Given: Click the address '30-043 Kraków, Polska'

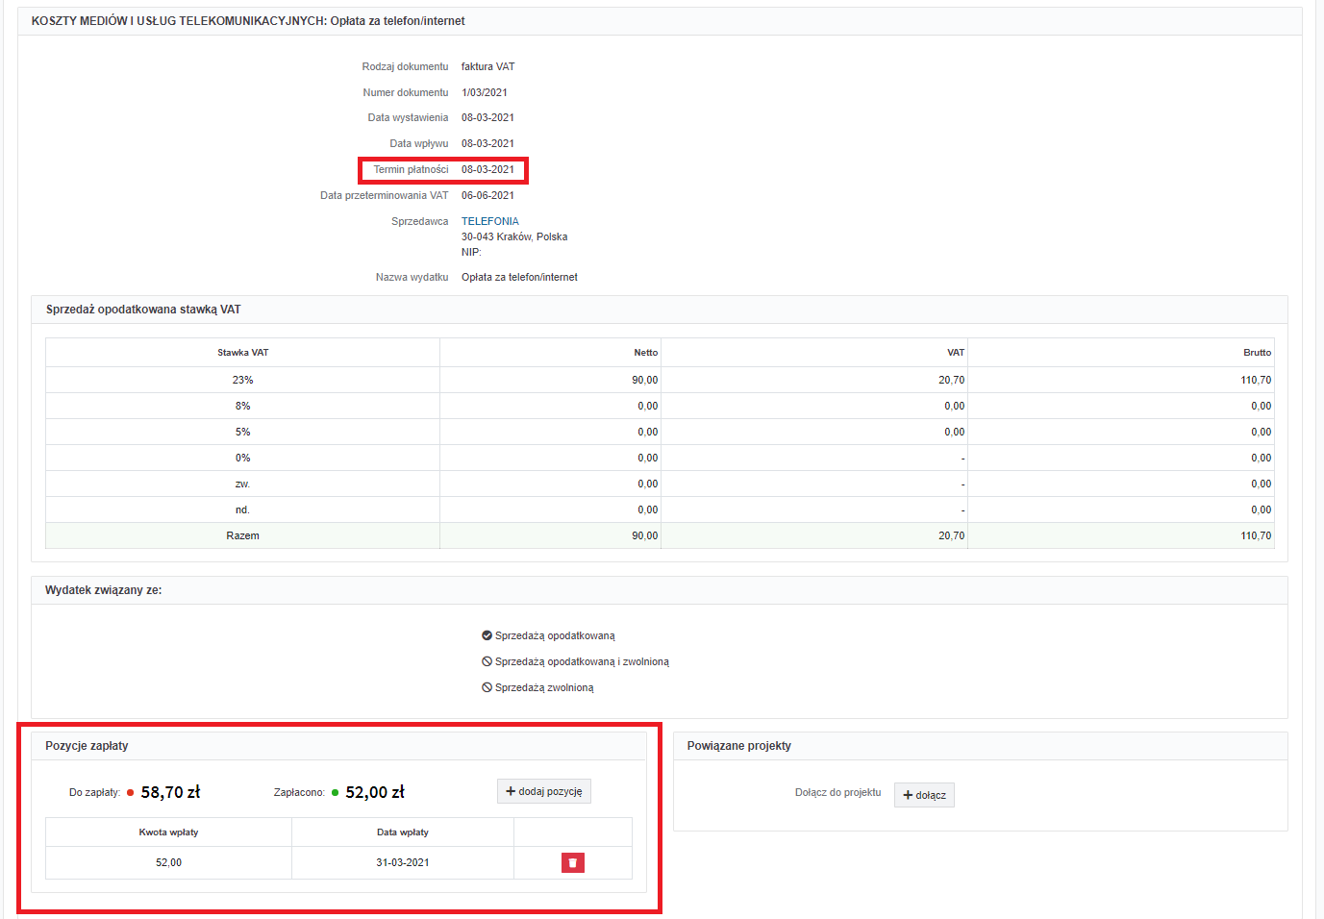Looking at the screenshot, I should (x=514, y=236).
